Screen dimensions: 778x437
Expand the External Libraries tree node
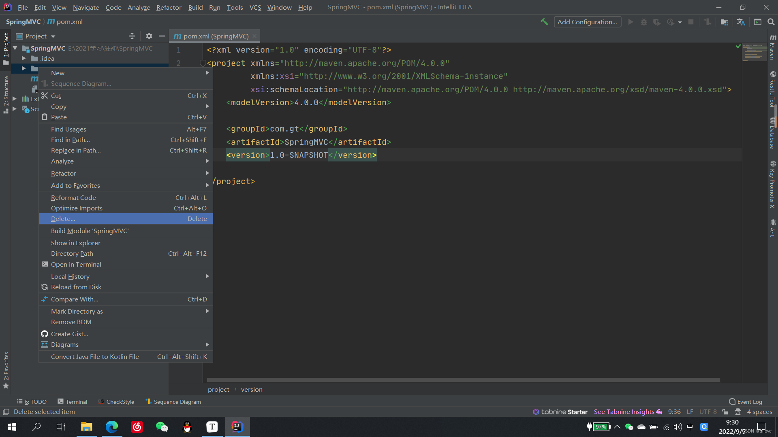point(15,98)
